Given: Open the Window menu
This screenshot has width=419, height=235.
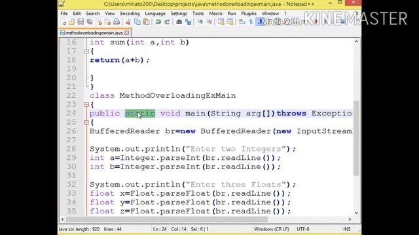Looking at the screenshot, I should point(270,13).
